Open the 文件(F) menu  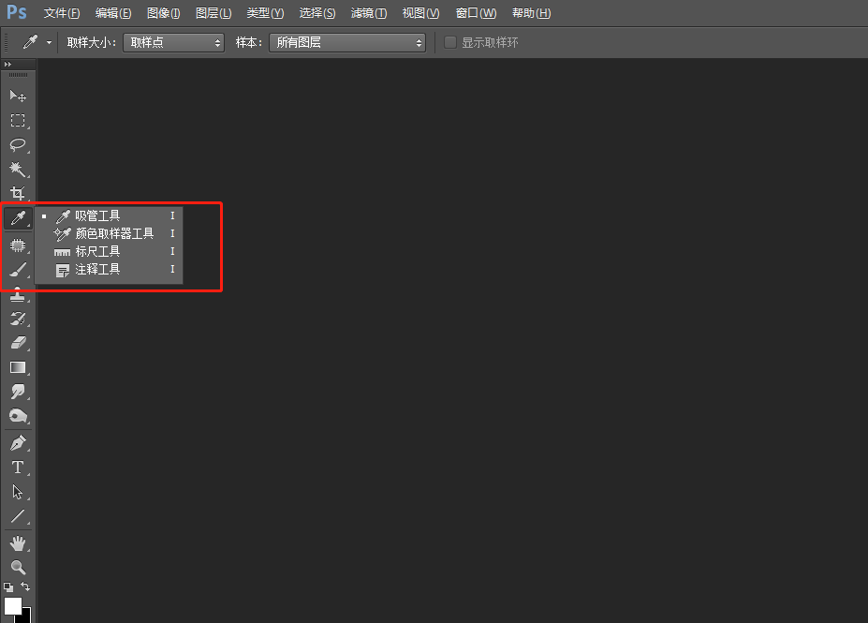coord(62,13)
